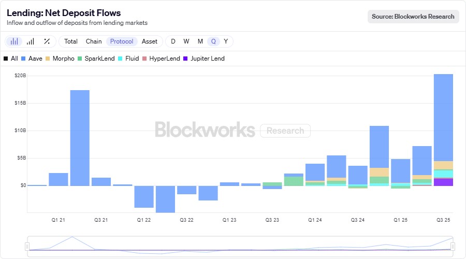Select the Protocol breakdown tab

coord(122,41)
